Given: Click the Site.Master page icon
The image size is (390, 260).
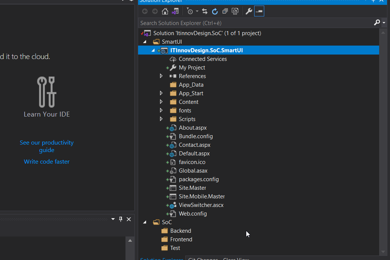Looking at the screenshot, I should 173,188.
